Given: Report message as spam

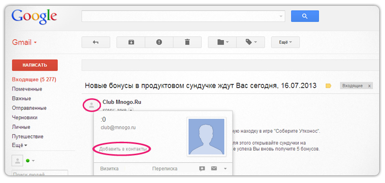Looking at the screenshot, I should (159, 42).
